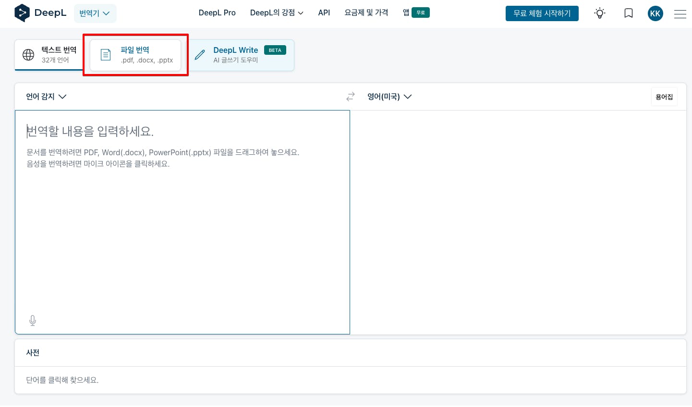Toggle the light bulb theme icon
The height and width of the screenshot is (407, 692).
pyautogui.click(x=600, y=13)
